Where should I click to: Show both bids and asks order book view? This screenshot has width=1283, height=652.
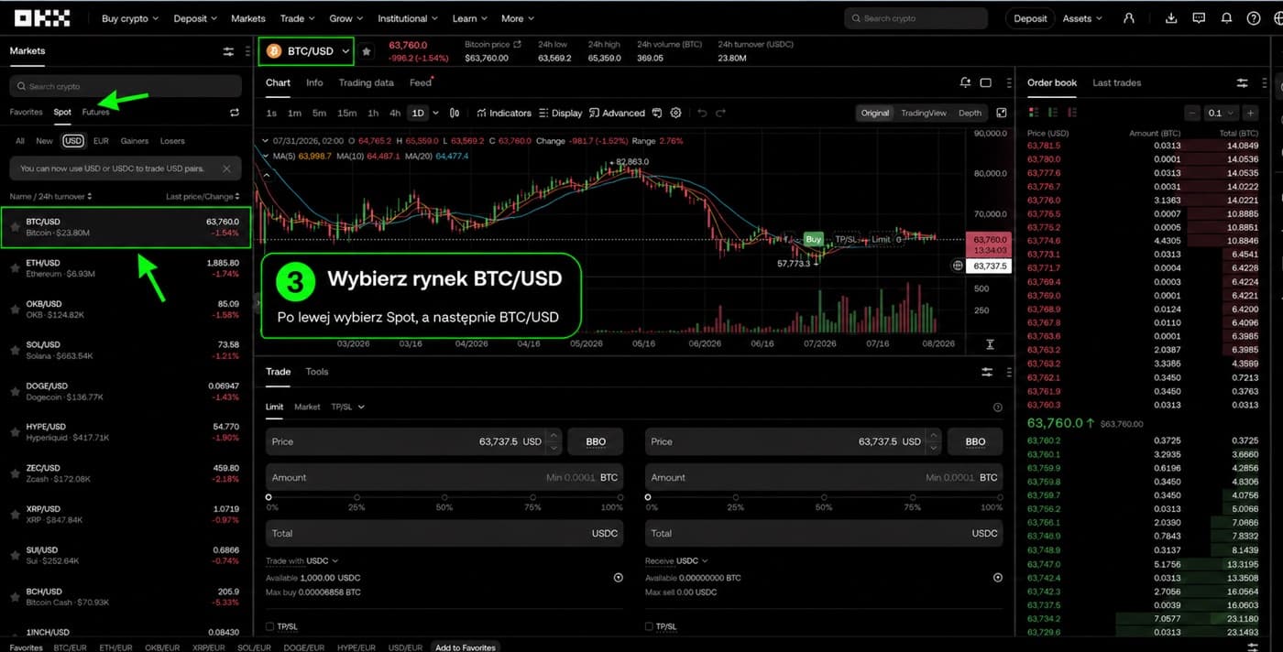coord(1035,113)
